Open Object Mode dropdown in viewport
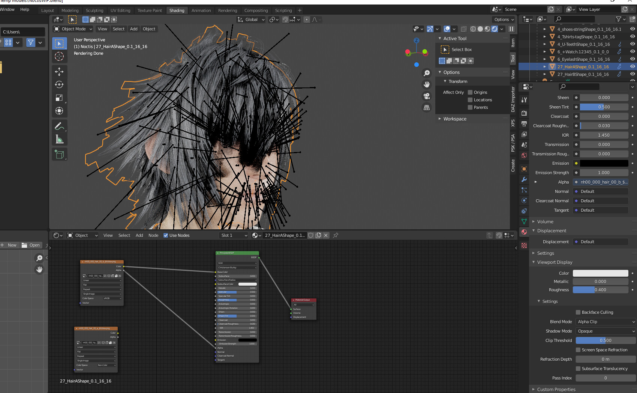The height and width of the screenshot is (393, 637). (73, 29)
